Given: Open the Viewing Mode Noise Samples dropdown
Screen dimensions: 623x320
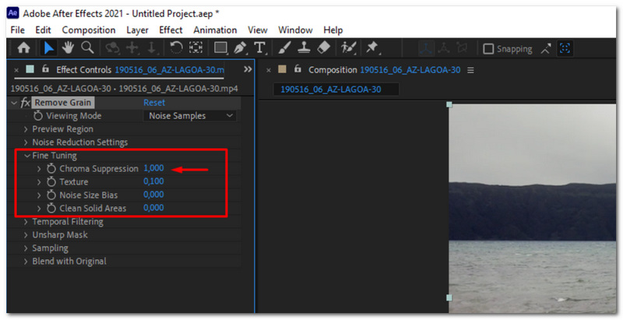Looking at the screenshot, I should (x=189, y=116).
